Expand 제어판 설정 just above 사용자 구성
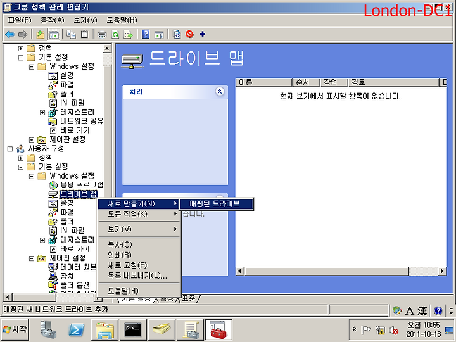This screenshot has width=456, height=342. tap(32, 140)
